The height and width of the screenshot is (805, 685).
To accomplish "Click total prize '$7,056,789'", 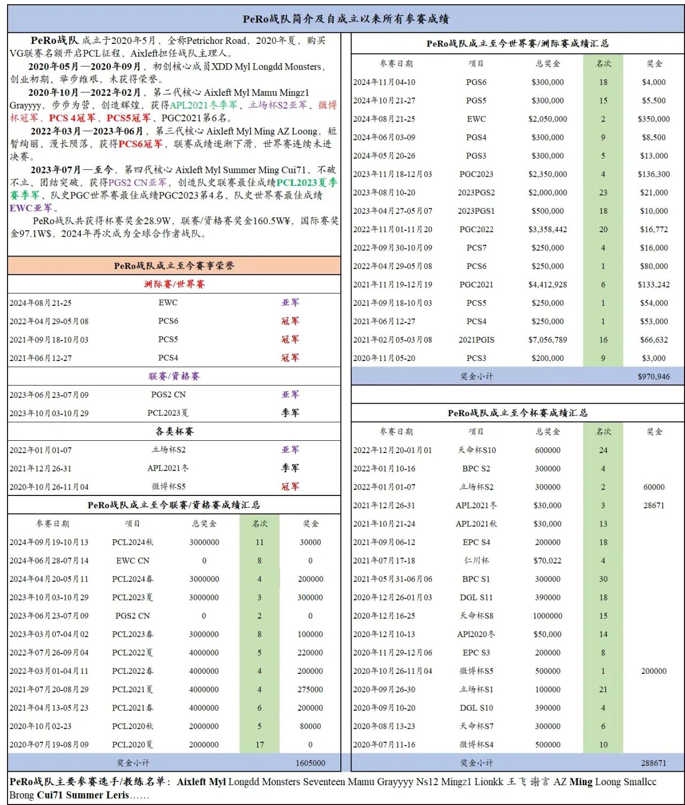I will (x=547, y=340).
